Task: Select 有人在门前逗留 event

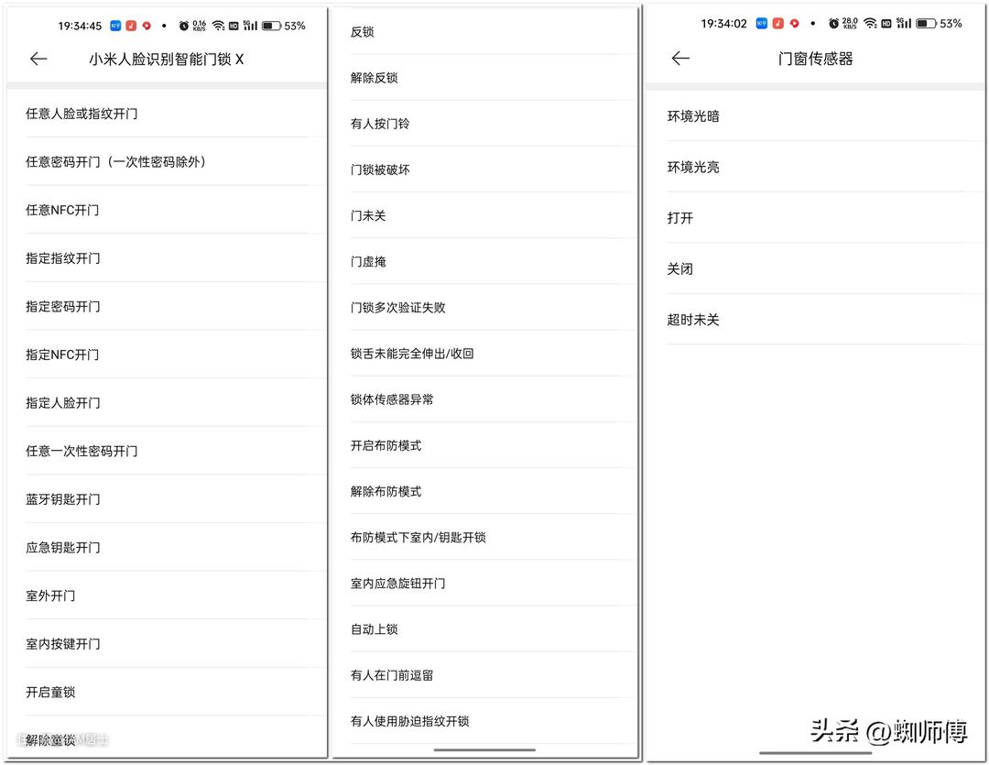Action: pos(485,675)
